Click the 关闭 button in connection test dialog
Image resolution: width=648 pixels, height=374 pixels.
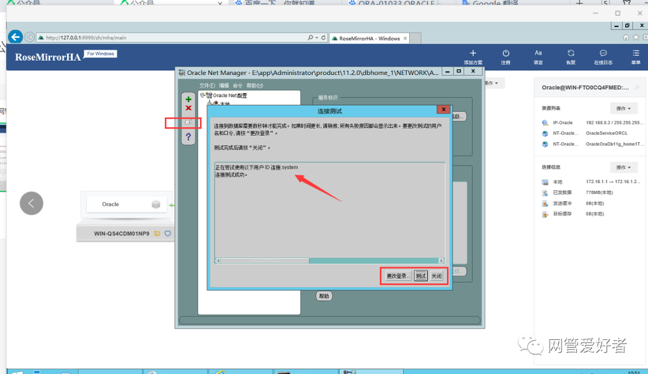point(436,276)
